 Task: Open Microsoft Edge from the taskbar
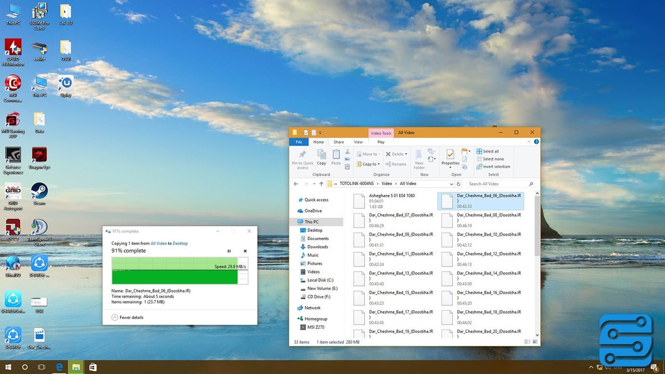pos(59,367)
